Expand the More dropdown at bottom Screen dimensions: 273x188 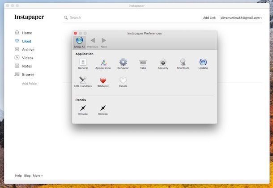click(38, 175)
